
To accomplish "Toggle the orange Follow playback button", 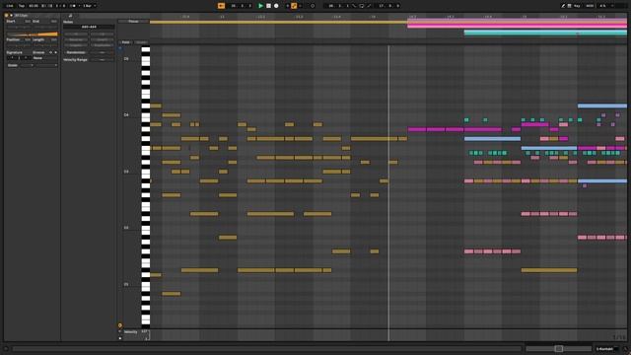I will 221,6.
